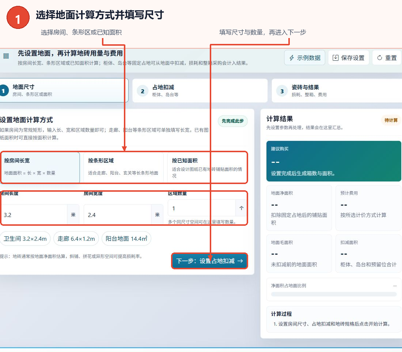Click 下一步:设置占地扣减 button

[x=209, y=261]
